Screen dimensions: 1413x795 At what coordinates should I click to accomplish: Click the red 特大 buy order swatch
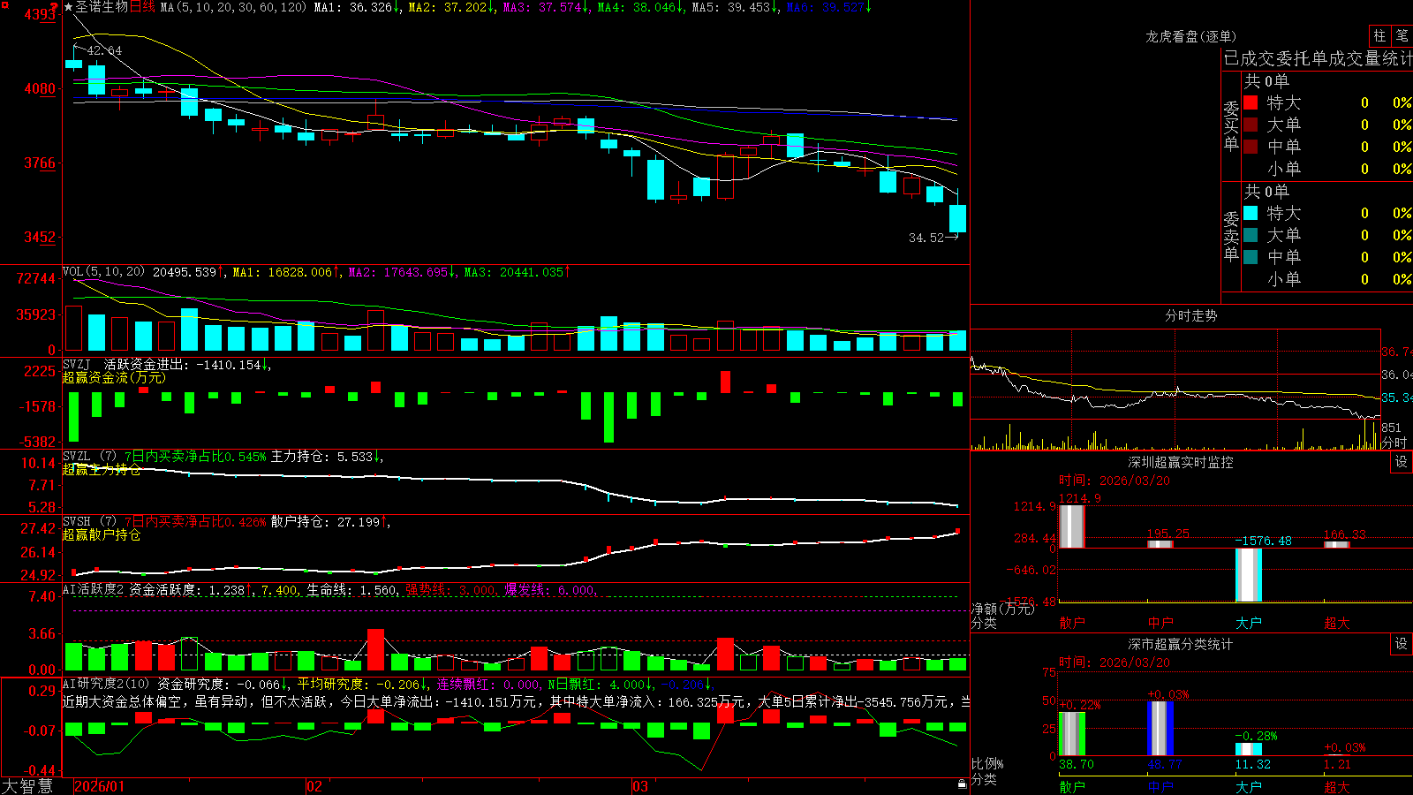point(1251,102)
